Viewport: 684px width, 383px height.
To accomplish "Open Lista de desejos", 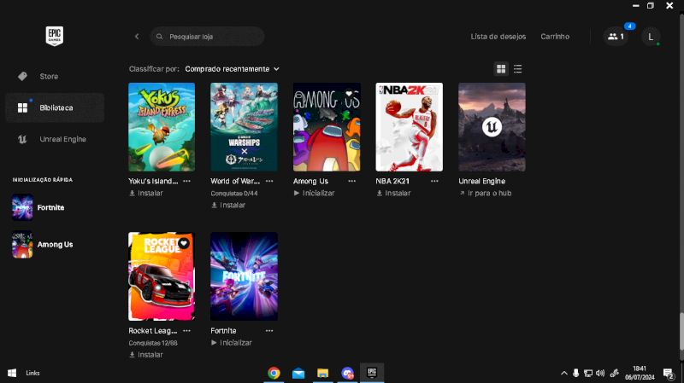I will pos(498,37).
